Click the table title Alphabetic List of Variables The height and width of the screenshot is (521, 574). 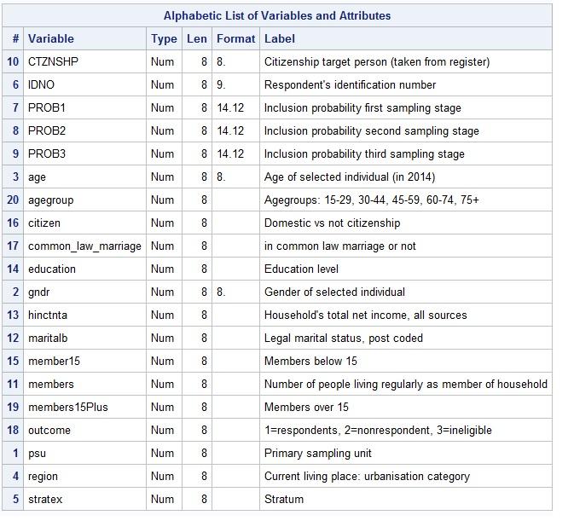pos(277,15)
